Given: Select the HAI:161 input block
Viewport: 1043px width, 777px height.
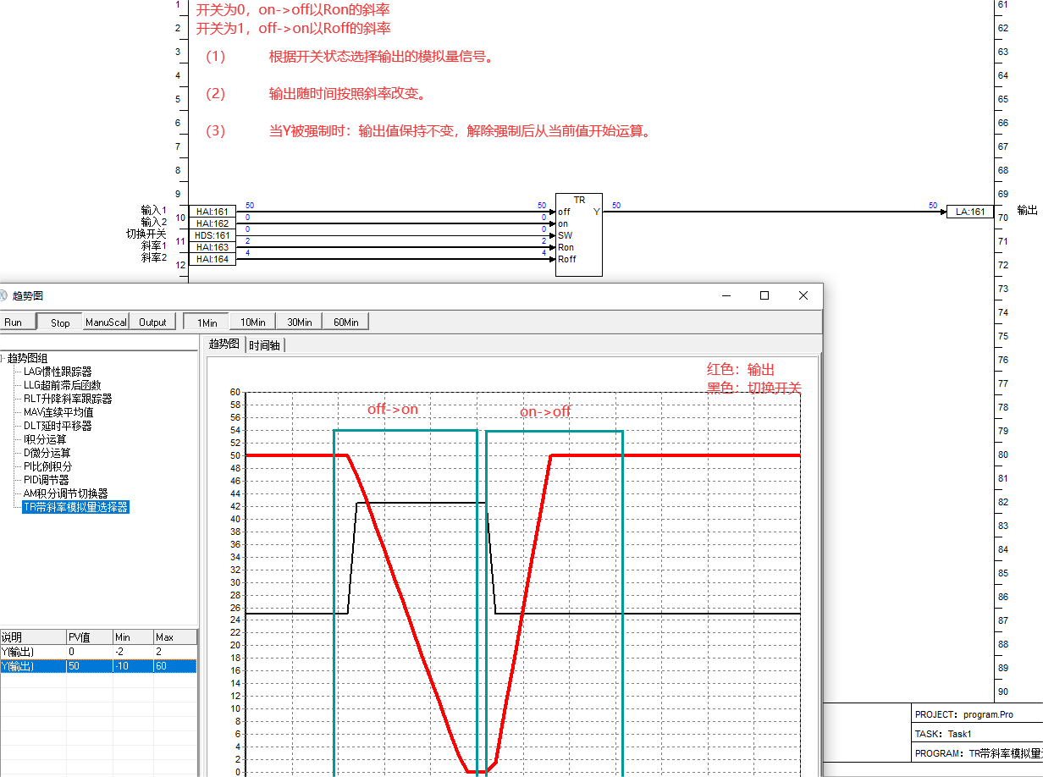Looking at the screenshot, I should [212, 212].
